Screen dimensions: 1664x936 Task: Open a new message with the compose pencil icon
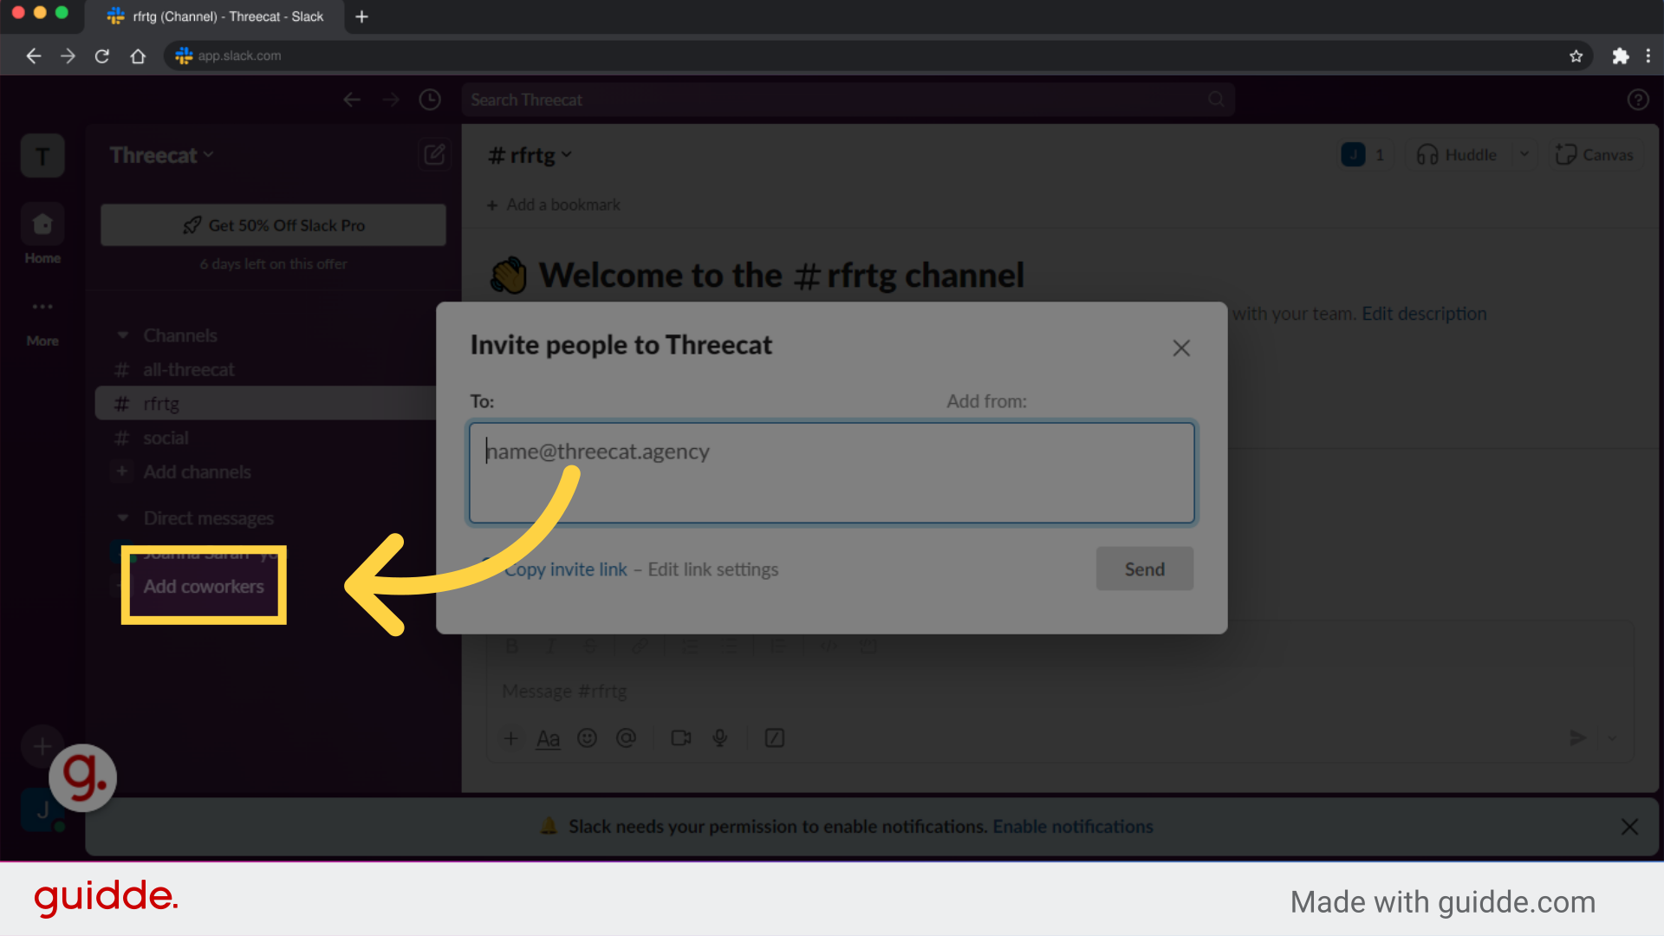click(434, 154)
